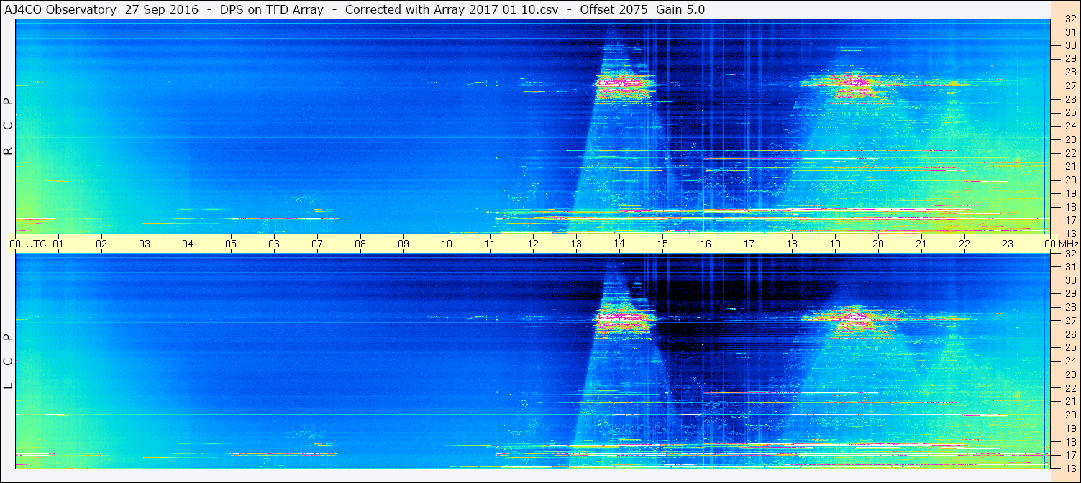Click the 32 MHz label of RCP panel

click(1069, 19)
